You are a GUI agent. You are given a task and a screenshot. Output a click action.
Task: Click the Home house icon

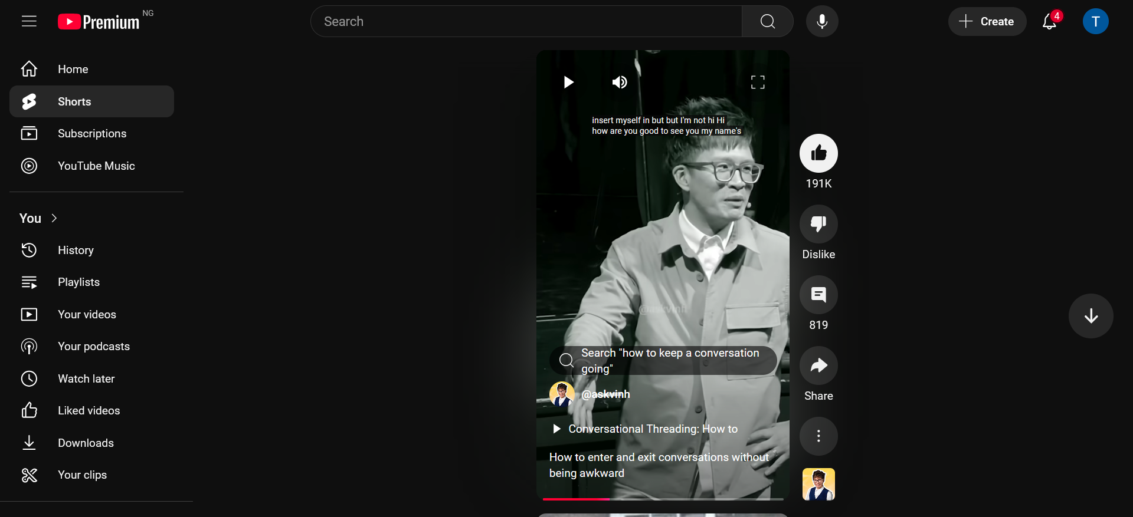coord(29,69)
